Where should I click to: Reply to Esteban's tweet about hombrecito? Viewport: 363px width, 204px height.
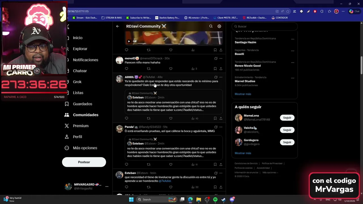point(126,187)
